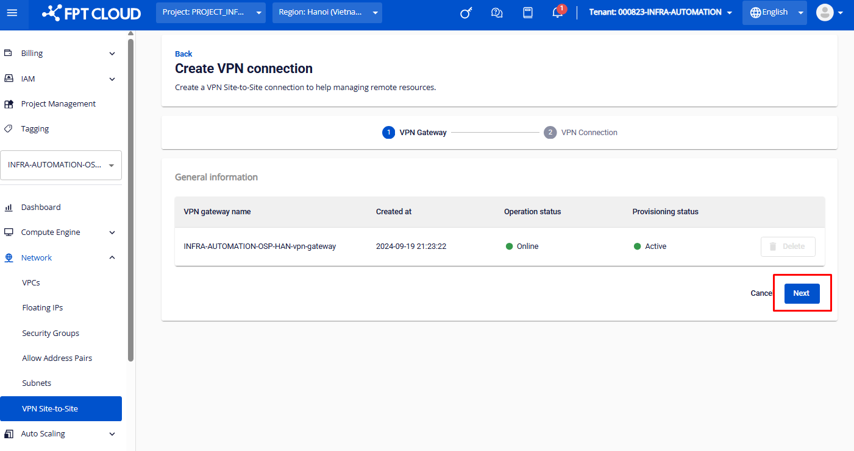Click the Compute Engine monitor icon
The width and height of the screenshot is (854, 451).
(9, 232)
